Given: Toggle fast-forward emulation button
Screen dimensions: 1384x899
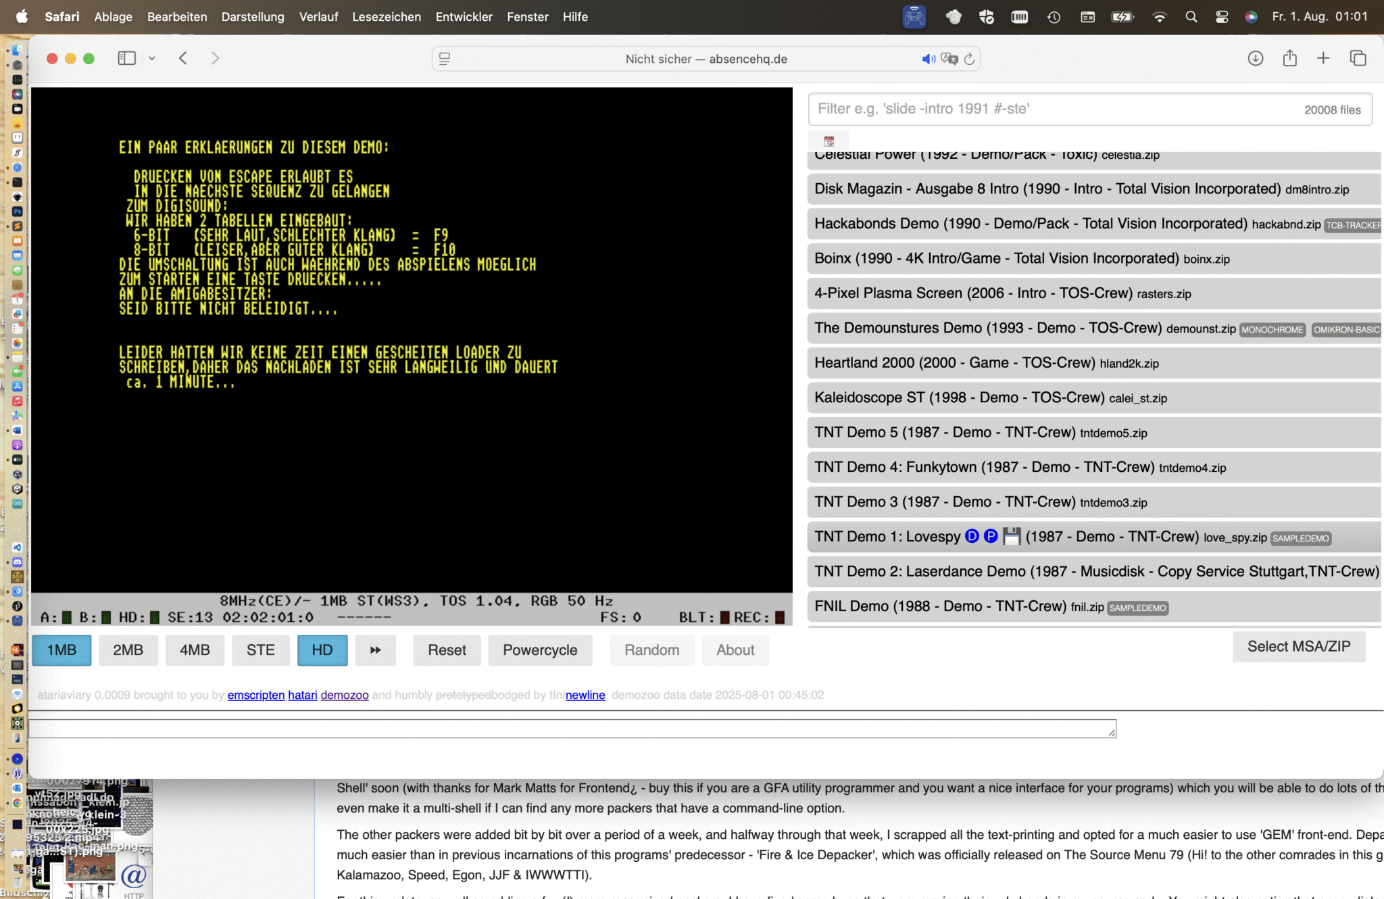Looking at the screenshot, I should point(375,650).
